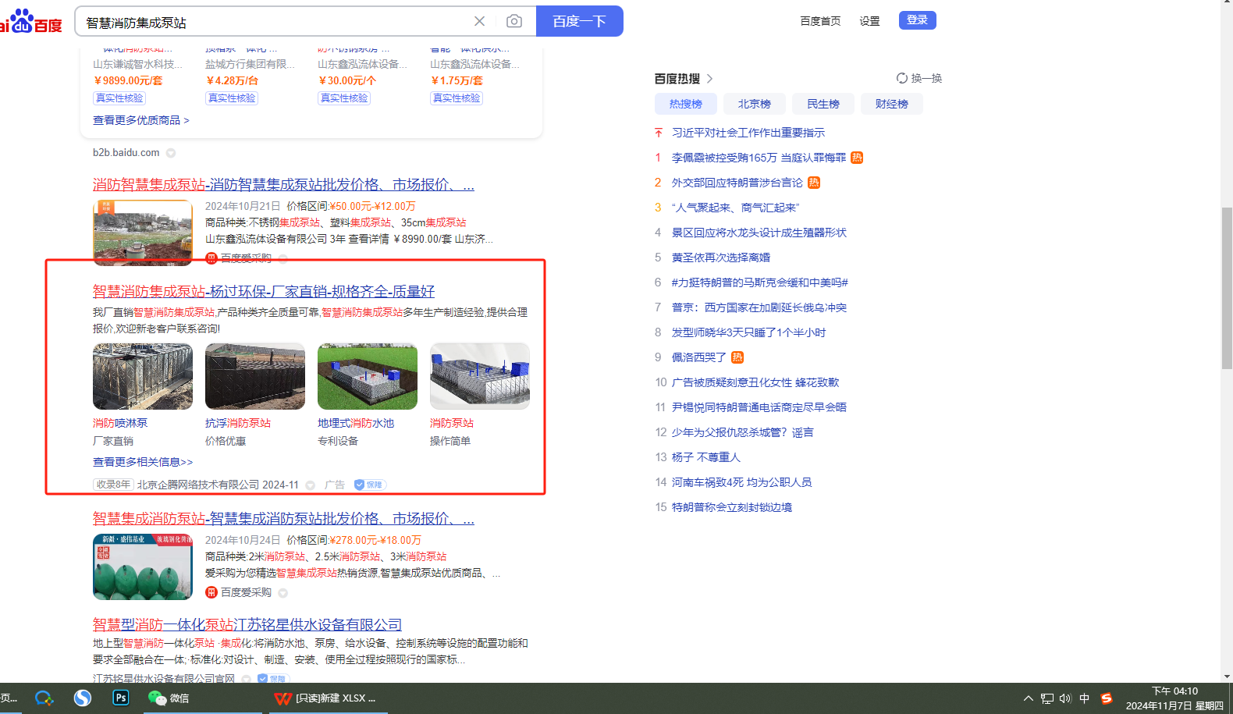Image resolution: width=1233 pixels, height=714 pixels.
Task: Click the page's vertical scrollbar thumb
Action: 1227,287
